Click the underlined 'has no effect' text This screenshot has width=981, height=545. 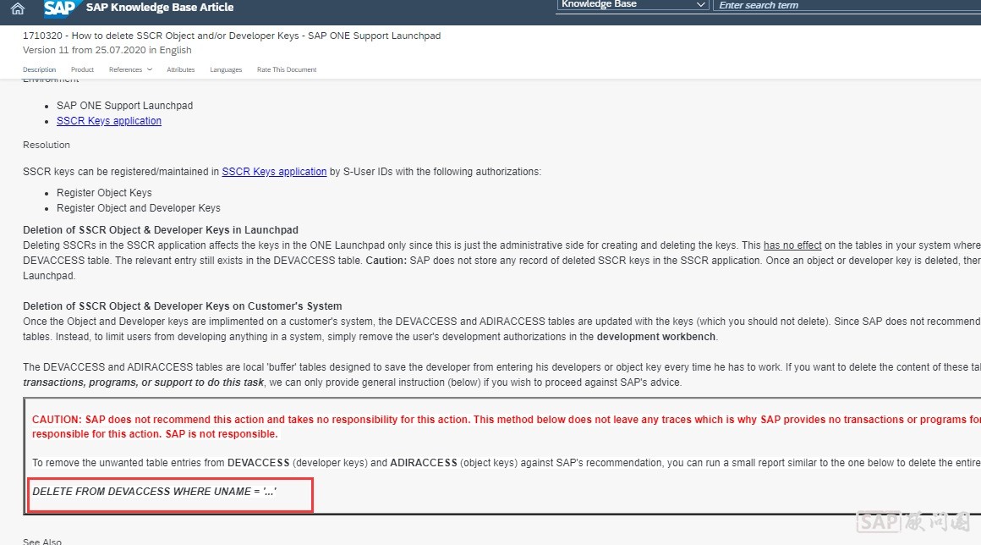point(792,245)
